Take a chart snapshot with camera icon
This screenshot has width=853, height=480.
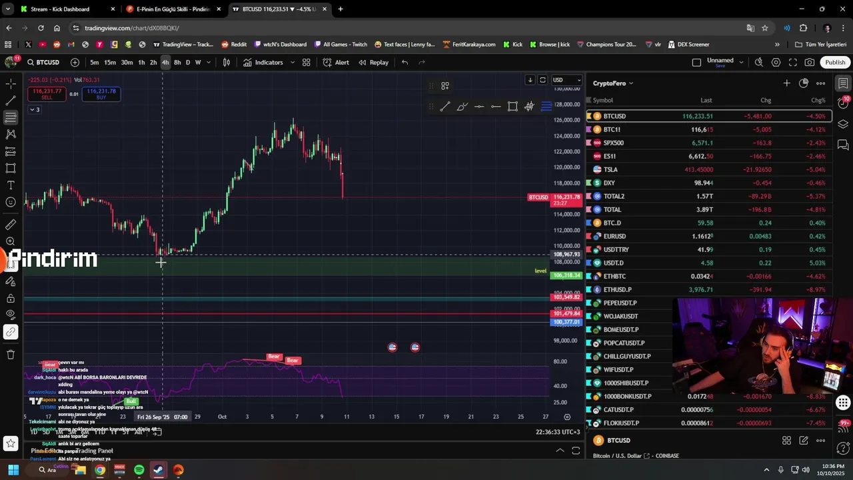(809, 62)
